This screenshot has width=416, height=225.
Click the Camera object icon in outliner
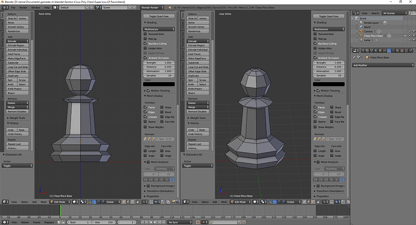[x=361, y=31]
